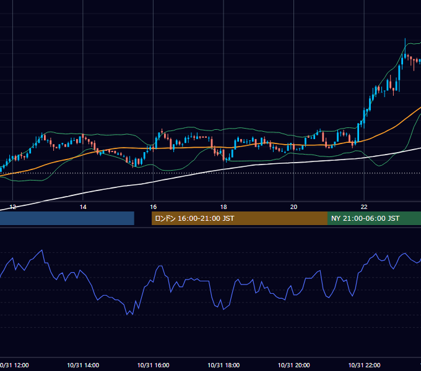Click the '18' price chart time label
This screenshot has height=371, width=421.
pyautogui.click(x=224, y=207)
